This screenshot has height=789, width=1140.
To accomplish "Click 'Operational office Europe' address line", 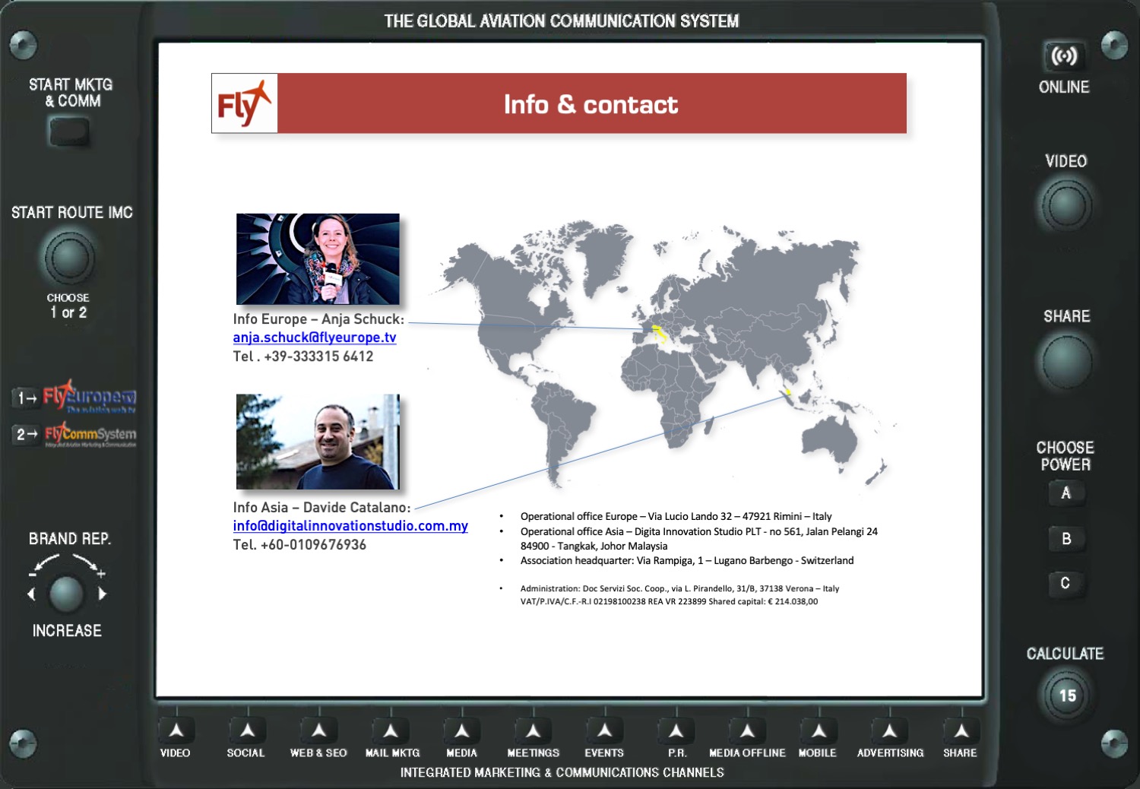I will [676, 516].
